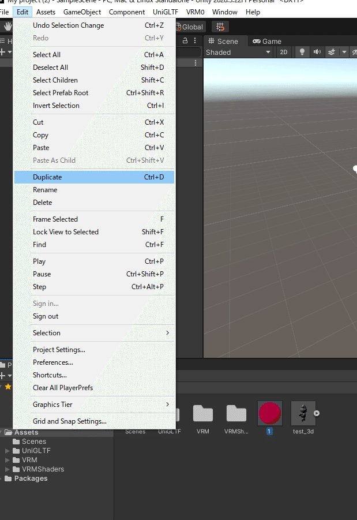This screenshot has width=357, height=520.
Task: Choose Select Children
Action: coord(94,80)
